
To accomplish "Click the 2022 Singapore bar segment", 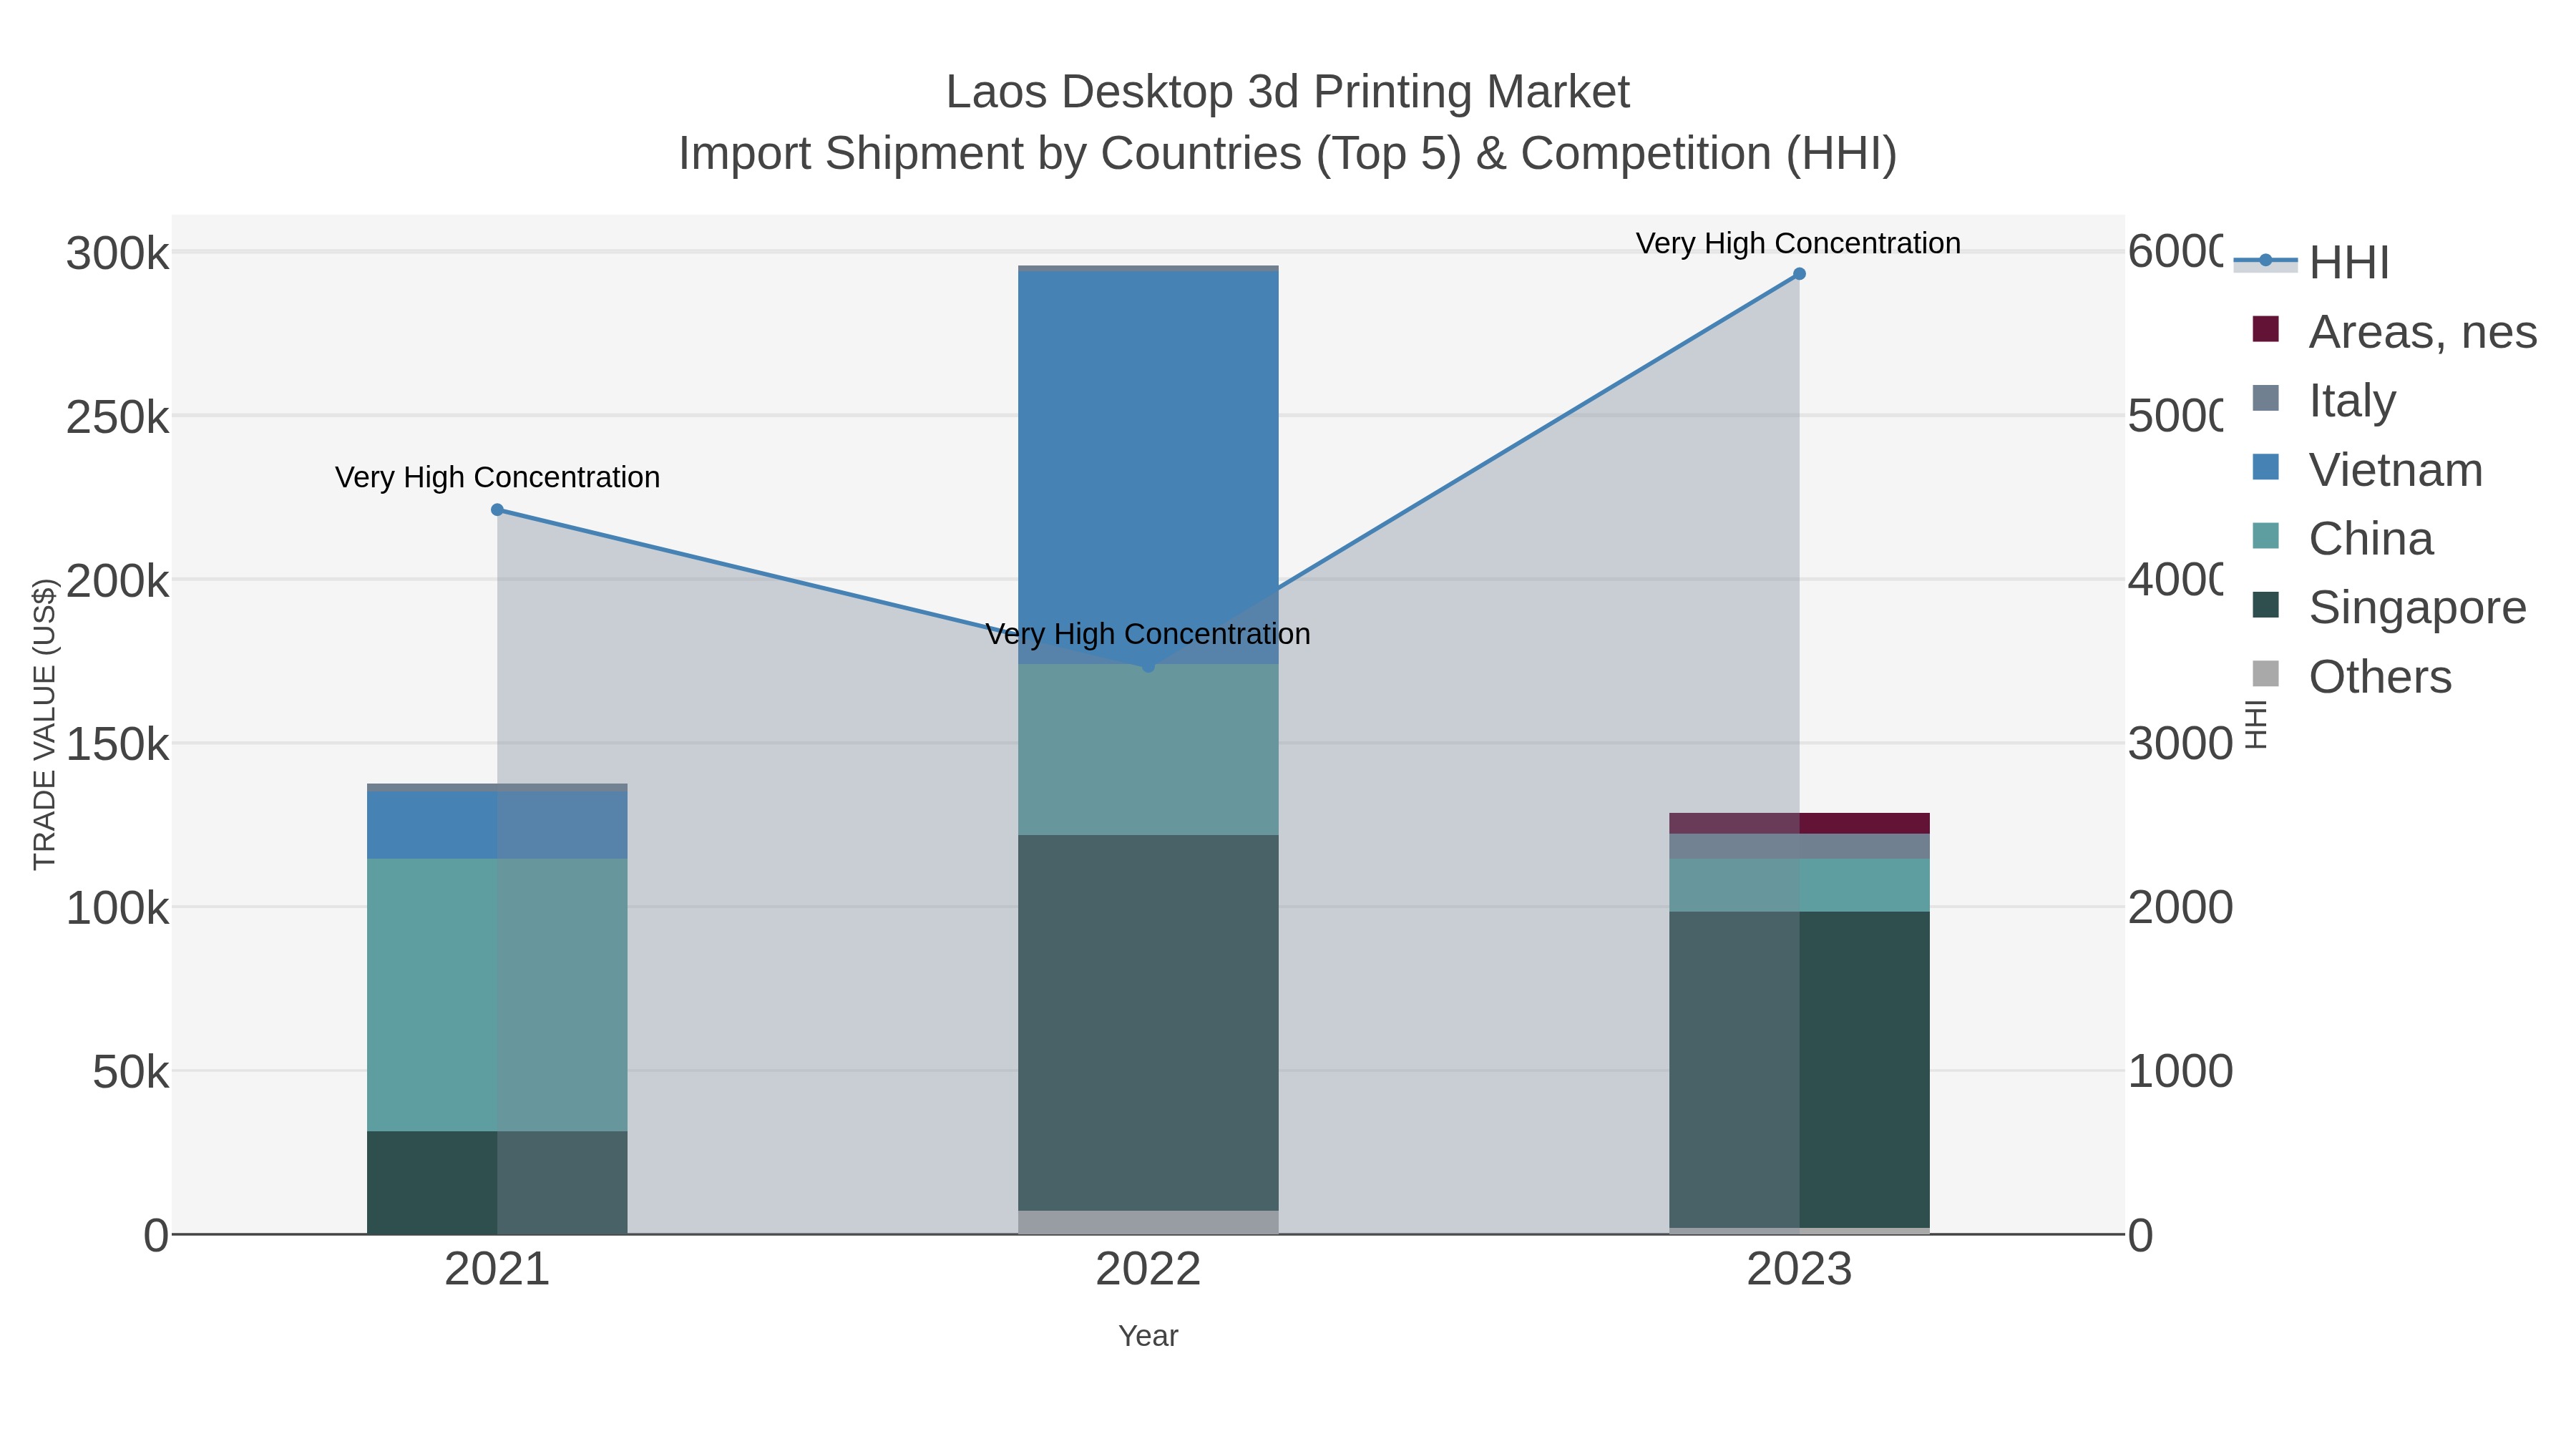I will pyautogui.click(x=1148, y=1023).
